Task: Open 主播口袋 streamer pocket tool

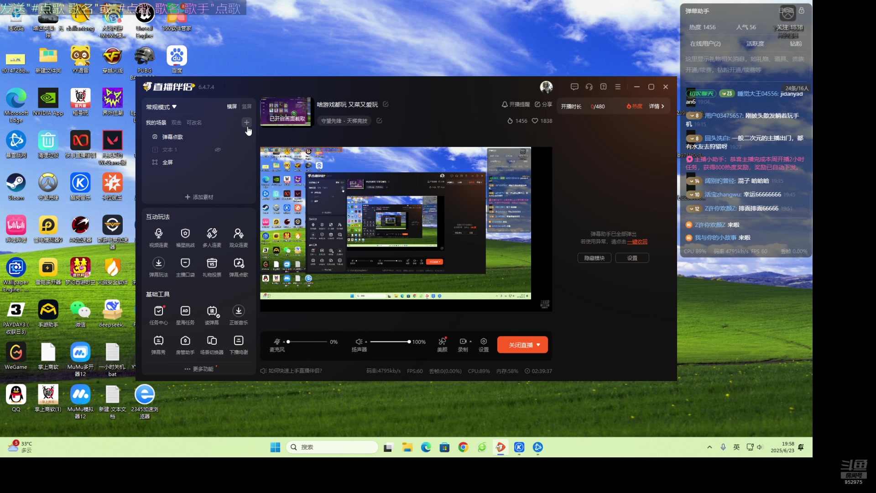Action: click(x=185, y=267)
